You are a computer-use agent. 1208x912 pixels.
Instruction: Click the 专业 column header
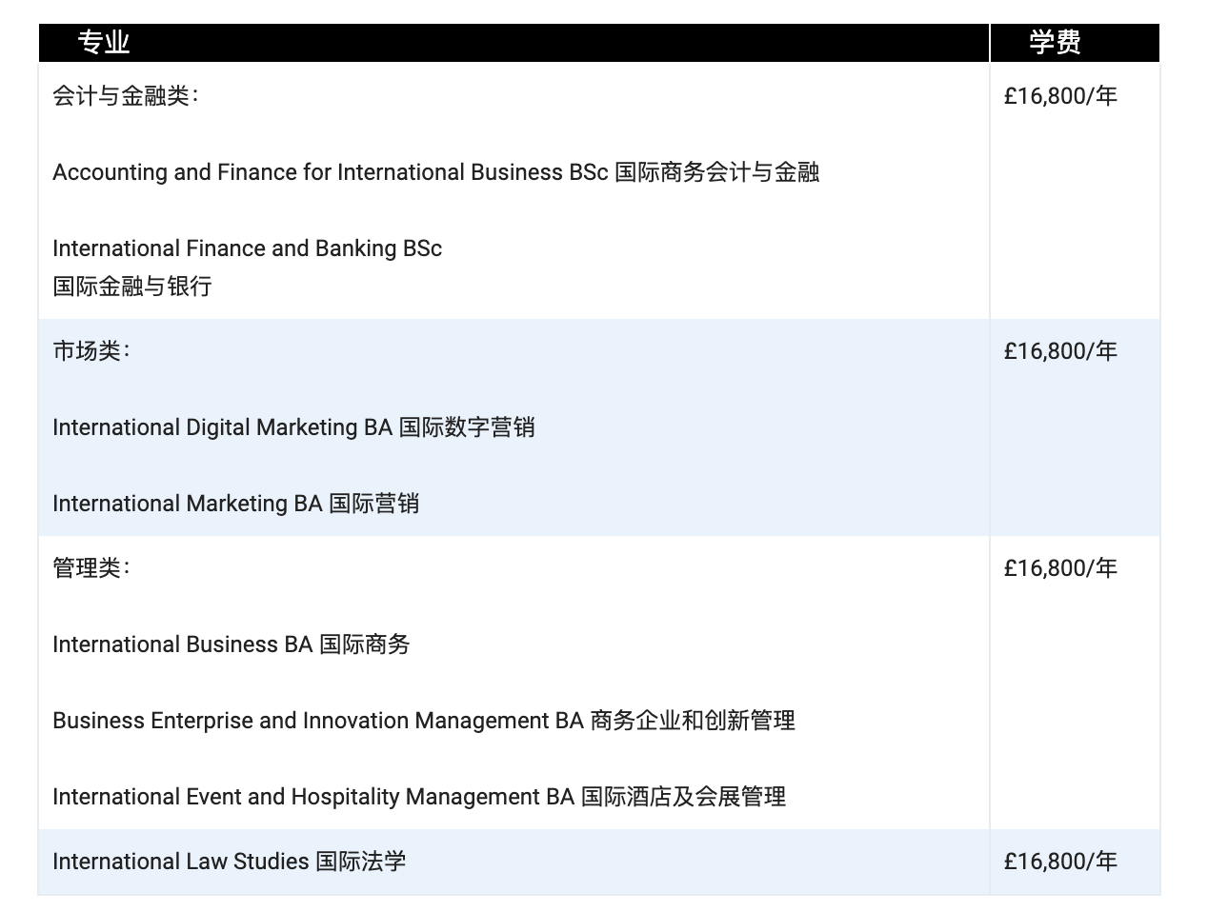click(513, 43)
